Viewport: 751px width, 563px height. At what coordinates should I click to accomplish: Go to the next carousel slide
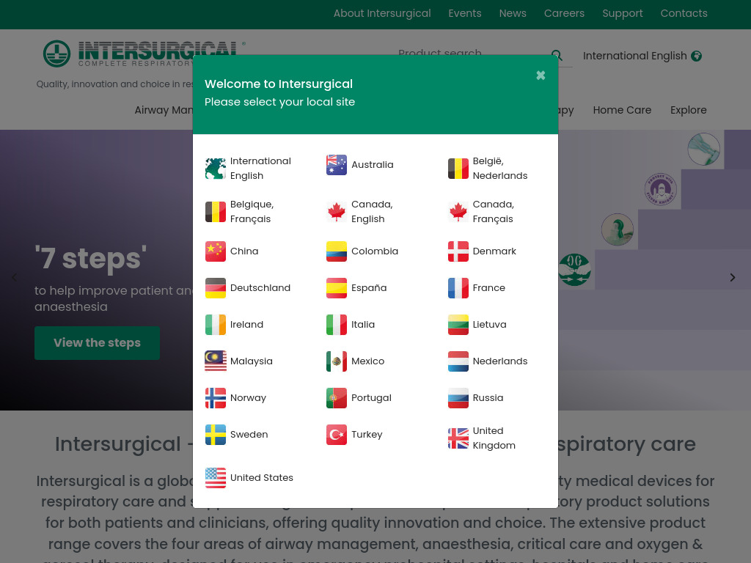(x=733, y=277)
